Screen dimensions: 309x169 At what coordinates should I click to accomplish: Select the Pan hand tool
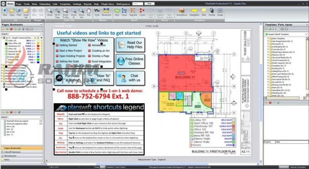tap(89, 11)
